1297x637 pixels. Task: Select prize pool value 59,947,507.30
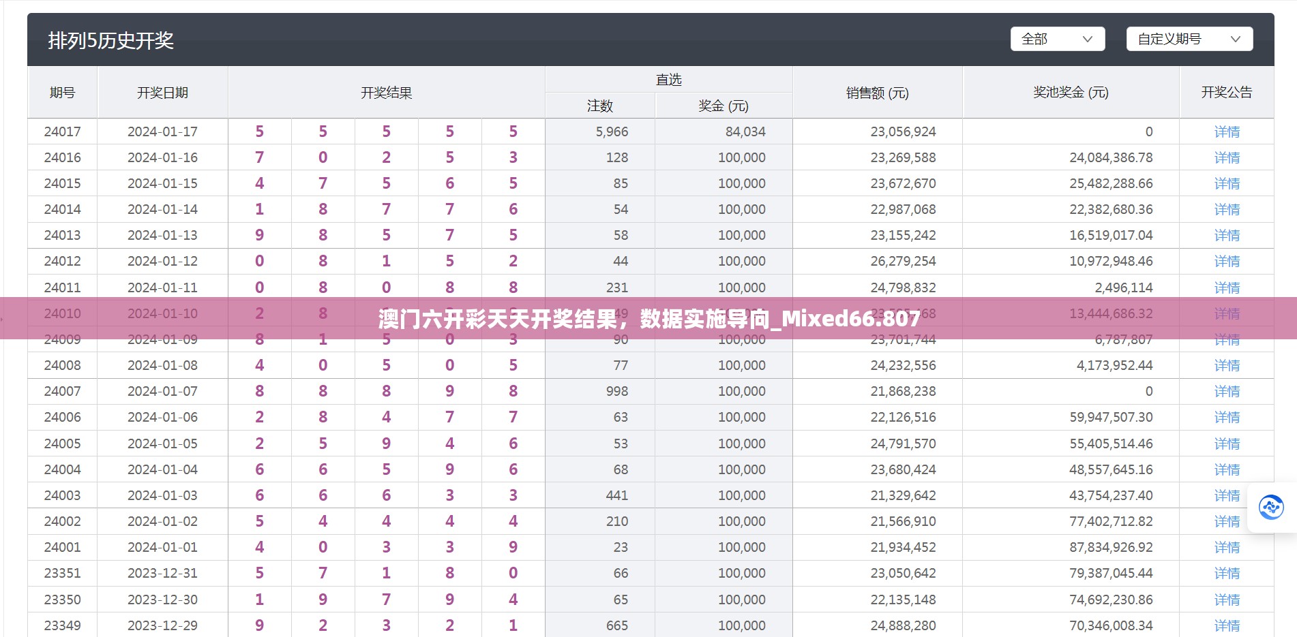[x=1111, y=417]
